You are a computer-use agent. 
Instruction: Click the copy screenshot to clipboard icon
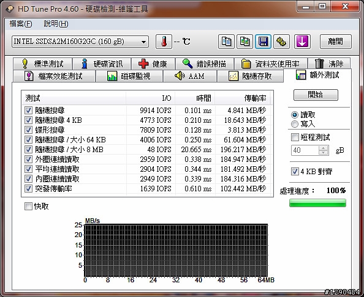(245, 42)
